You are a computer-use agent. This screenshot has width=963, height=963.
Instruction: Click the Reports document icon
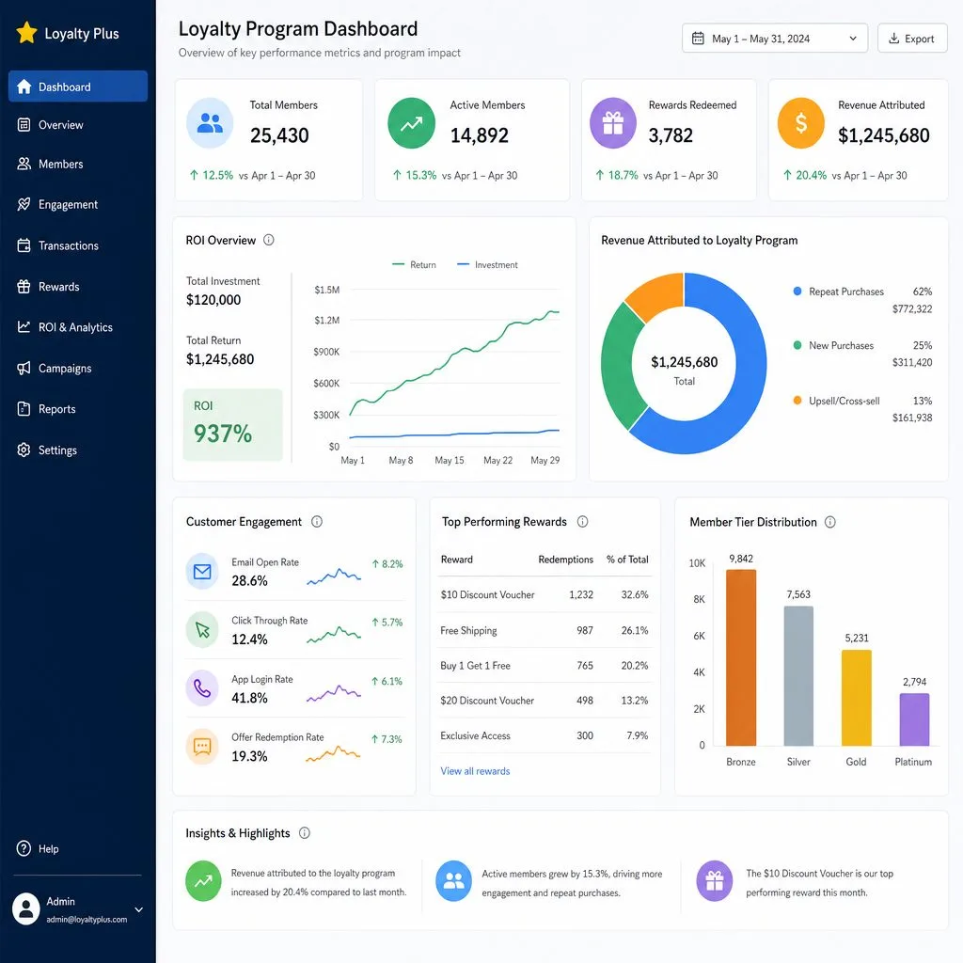24,409
